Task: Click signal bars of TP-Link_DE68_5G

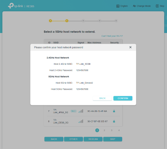Action: pos(81,121)
